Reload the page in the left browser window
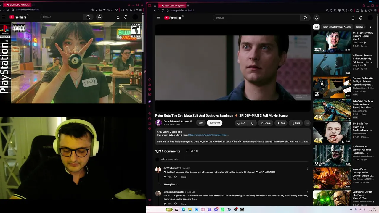379x213 pixels. click(8, 10)
